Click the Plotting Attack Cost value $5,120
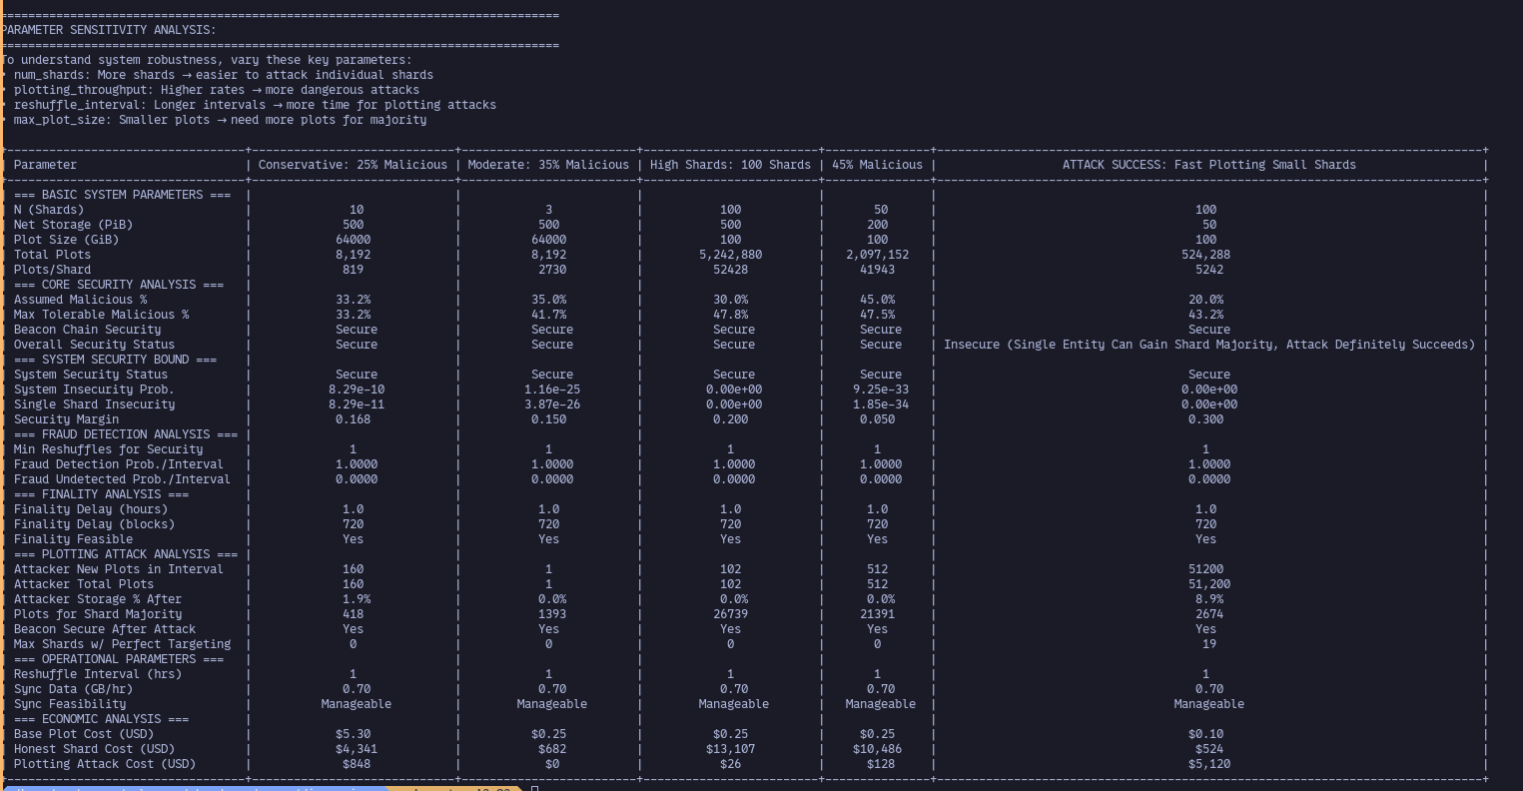 1209,764
